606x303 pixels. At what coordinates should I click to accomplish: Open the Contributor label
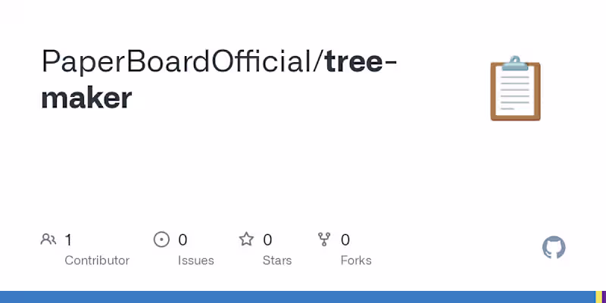(x=97, y=261)
